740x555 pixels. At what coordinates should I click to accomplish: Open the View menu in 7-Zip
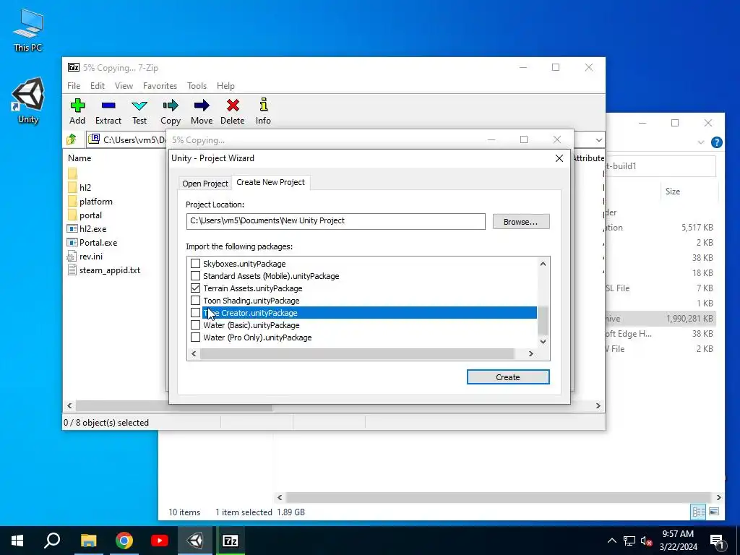(x=124, y=86)
